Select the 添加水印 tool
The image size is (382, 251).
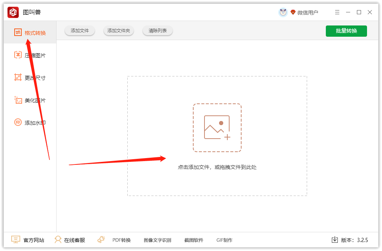coord(30,123)
